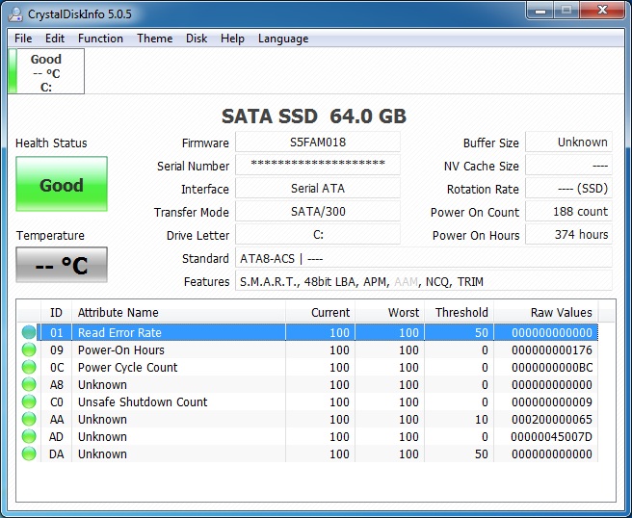Click the green status circle for row AA
The image size is (632, 518).
tap(29, 419)
